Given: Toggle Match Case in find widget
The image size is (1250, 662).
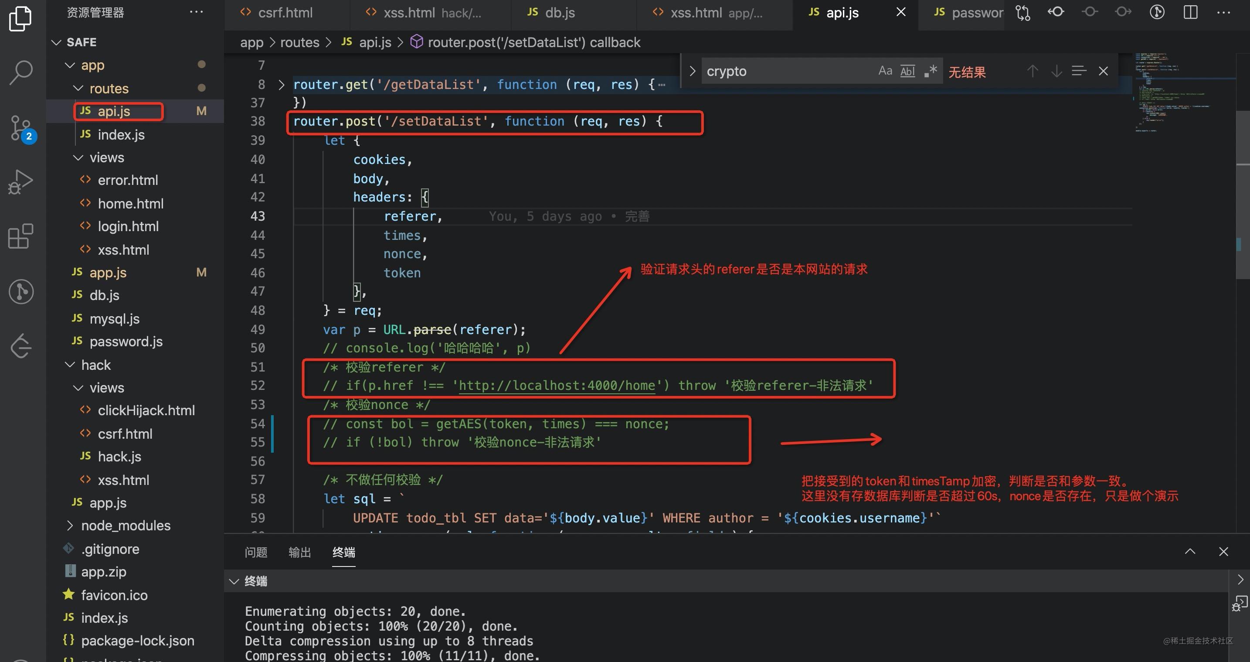Looking at the screenshot, I should coord(885,71).
